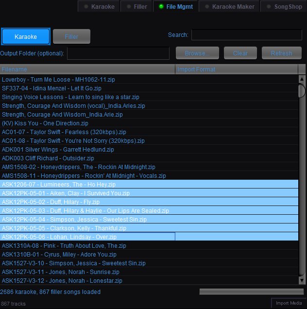Select AC01-07 Taylor Swift Fearless file
Image resolution: width=307 pixels, height=309 pixels.
pyautogui.click(x=149, y=132)
